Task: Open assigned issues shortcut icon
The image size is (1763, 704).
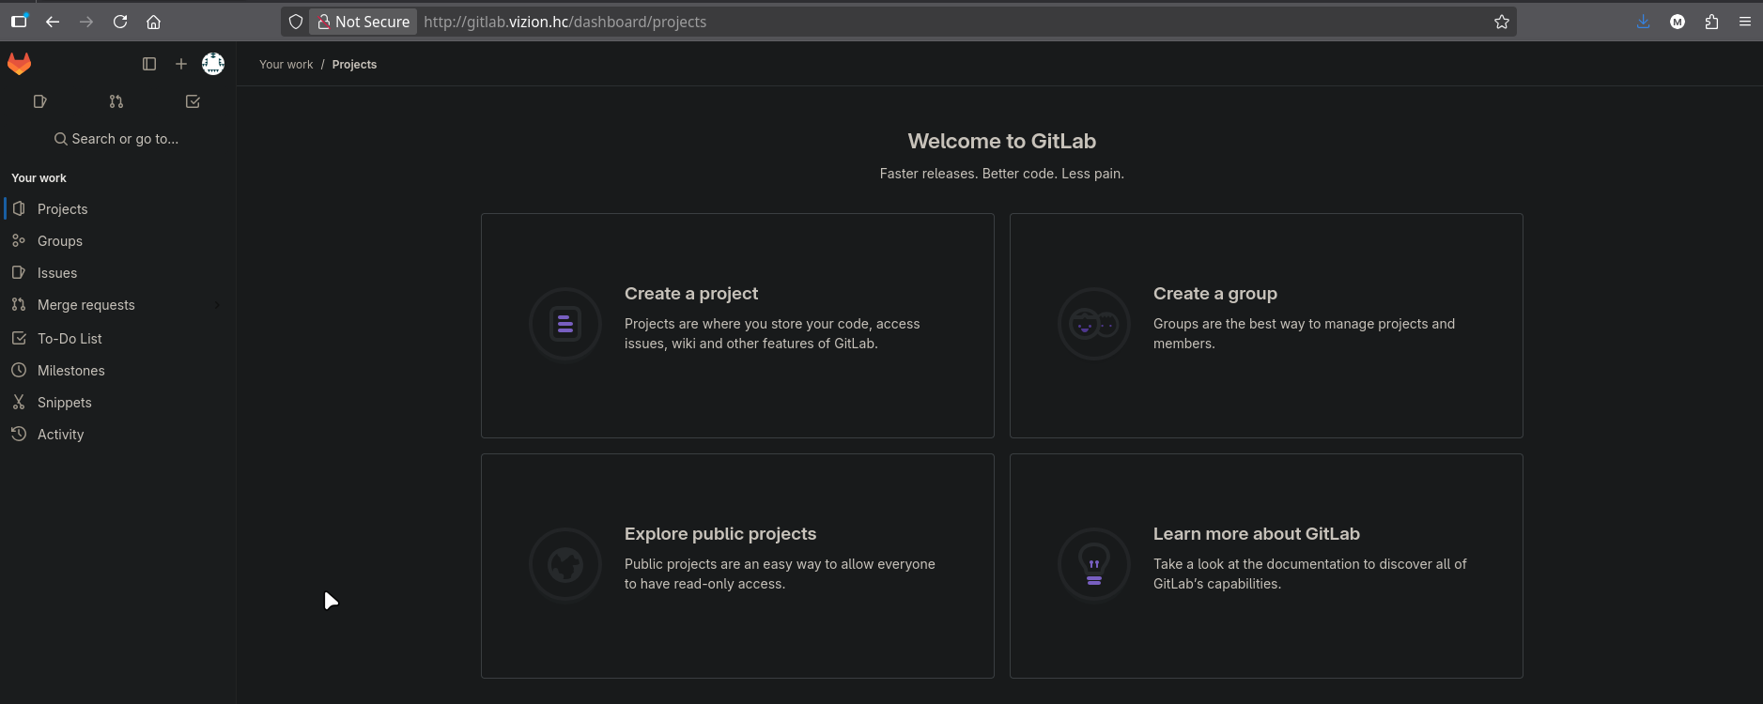Action: point(39,101)
